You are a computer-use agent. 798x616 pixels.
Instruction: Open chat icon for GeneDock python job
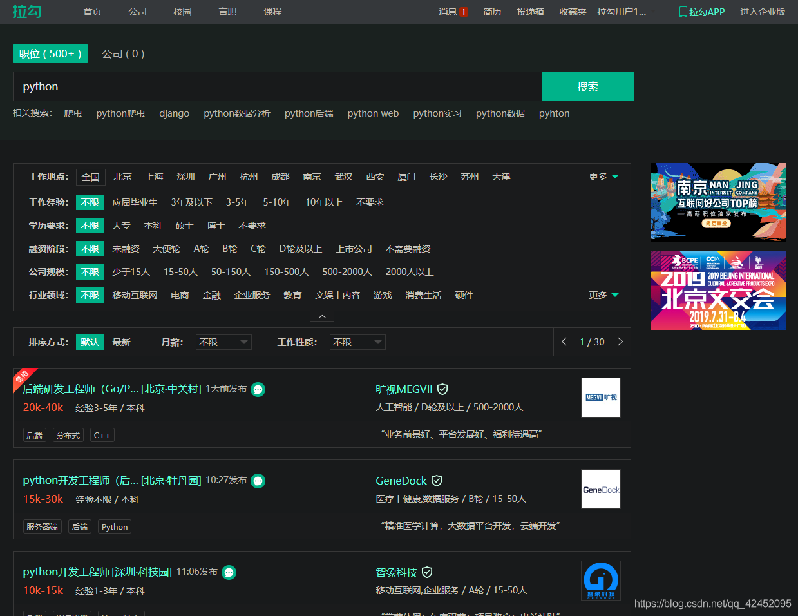[258, 481]
